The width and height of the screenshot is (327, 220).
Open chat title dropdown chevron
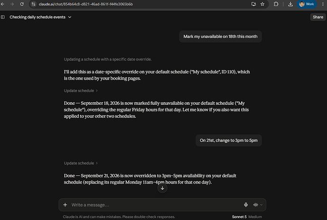point(70,17)
